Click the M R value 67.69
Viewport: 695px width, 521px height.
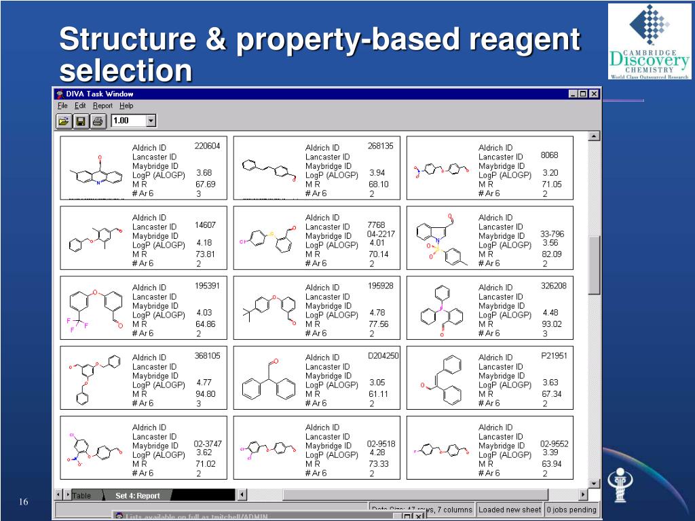[205, 184]
